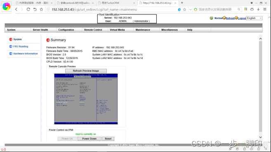Click the Power Down button
The height and width of the screenshot is (152, 271).
point(90,139)
